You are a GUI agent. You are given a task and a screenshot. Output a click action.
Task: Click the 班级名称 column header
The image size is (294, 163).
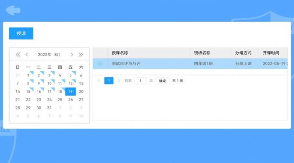pos(202,53)
